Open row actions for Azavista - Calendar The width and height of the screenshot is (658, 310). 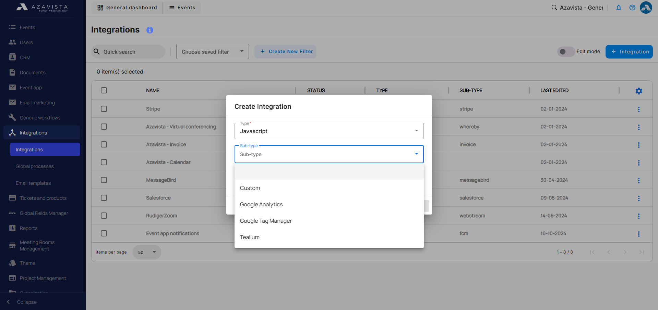pyautogui.click(x=639, y=163)
